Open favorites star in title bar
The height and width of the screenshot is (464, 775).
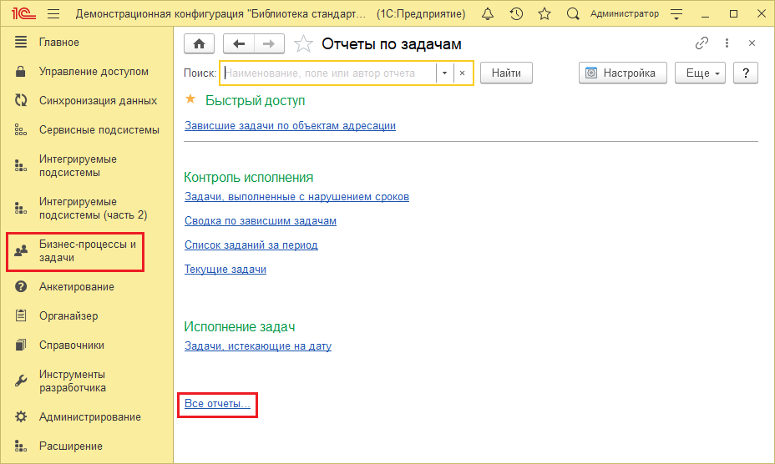point(545,14)
